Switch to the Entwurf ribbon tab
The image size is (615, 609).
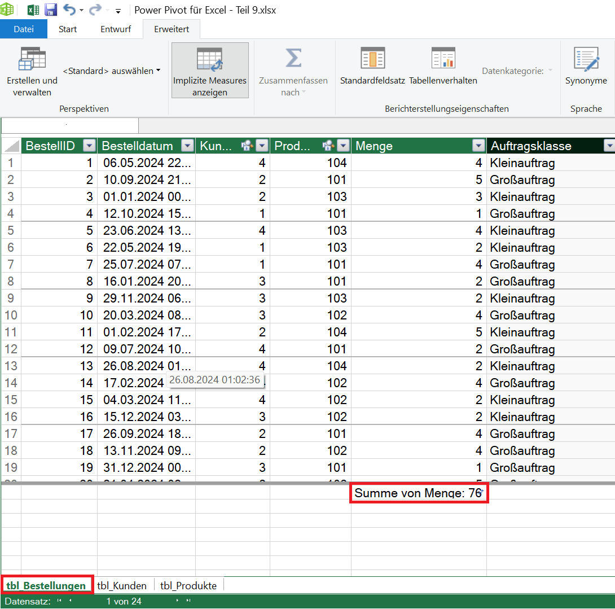[x=116, y=29]
